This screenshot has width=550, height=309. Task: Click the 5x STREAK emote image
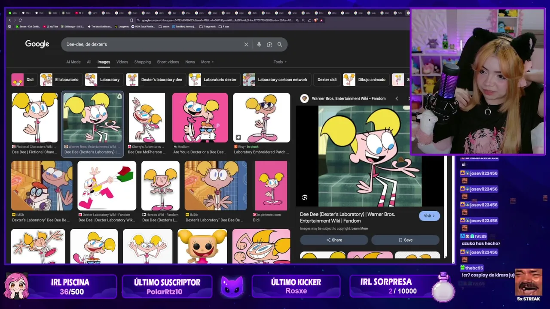[528, 282]
